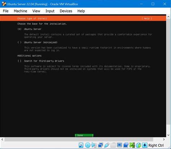Open the Input menu
Viewport: 171px width, 149px height.
[50, 11]
